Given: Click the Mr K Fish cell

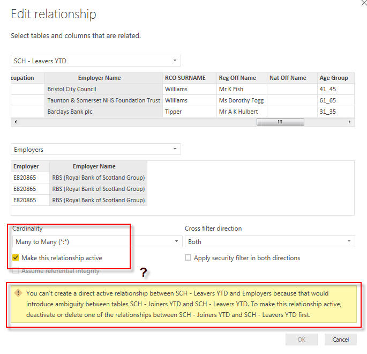Looking at the screenshot, I should coord(242,89).
